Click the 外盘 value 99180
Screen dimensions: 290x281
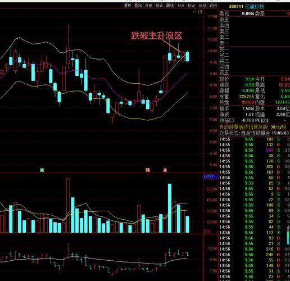[248, 102]
